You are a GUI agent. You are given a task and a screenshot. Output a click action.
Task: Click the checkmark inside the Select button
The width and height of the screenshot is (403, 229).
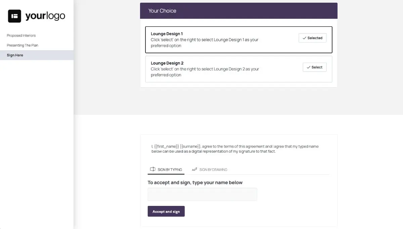[309, 67]
